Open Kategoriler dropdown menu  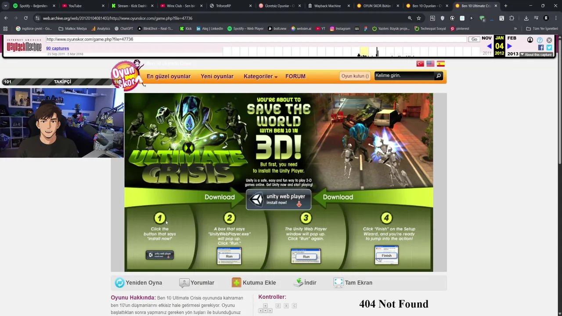click(260, 76)
